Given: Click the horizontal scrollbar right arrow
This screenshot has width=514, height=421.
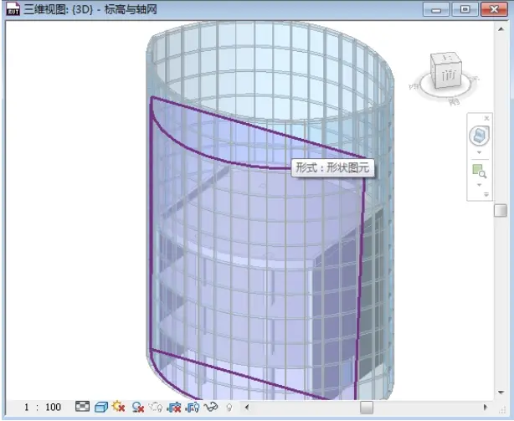Looking at the screenshot, I should [486, 408].
